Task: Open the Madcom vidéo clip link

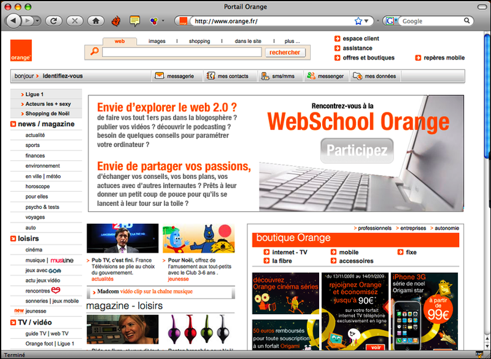Action: tap(145, 291)
